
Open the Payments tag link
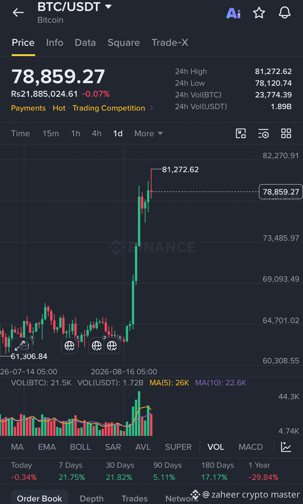(x=28, y=108)
